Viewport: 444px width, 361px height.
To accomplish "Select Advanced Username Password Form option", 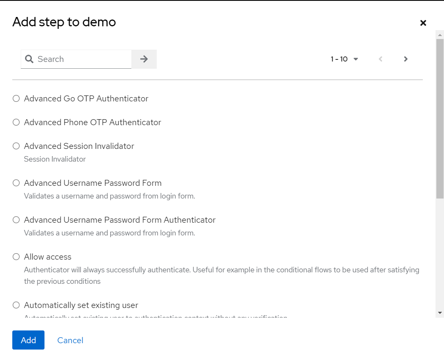I will click(x=16, y=183).
